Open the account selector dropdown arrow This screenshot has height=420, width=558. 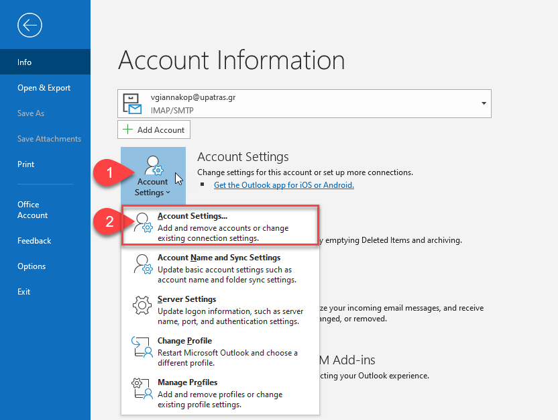coord(484,103)
